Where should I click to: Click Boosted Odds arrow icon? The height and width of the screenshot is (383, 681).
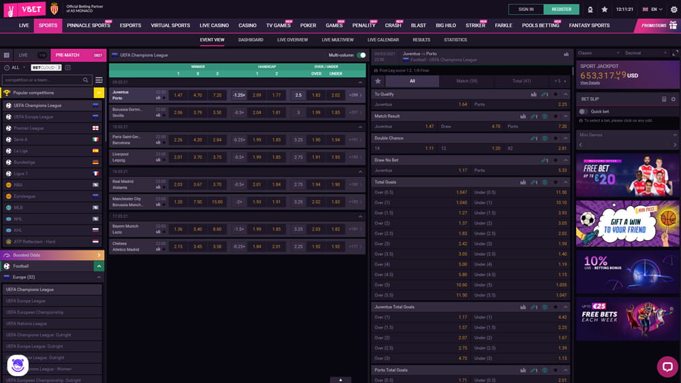pyautogui.click(x=99, y=255)
